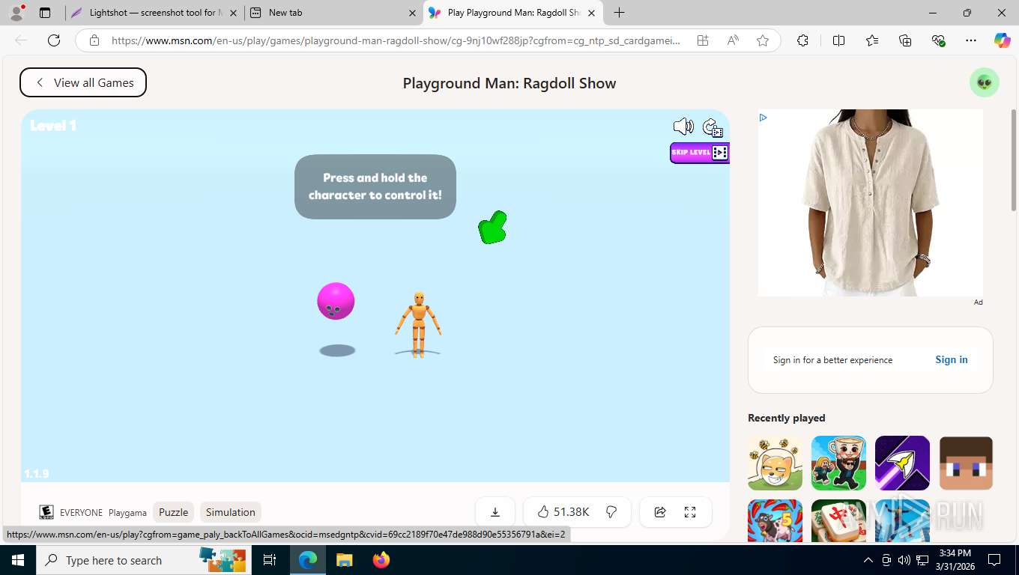Open the Playgama developer label

(x=127, y=513)
